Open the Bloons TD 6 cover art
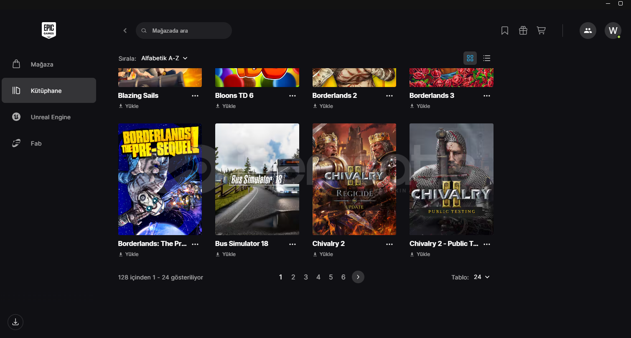 pos(257,78)
